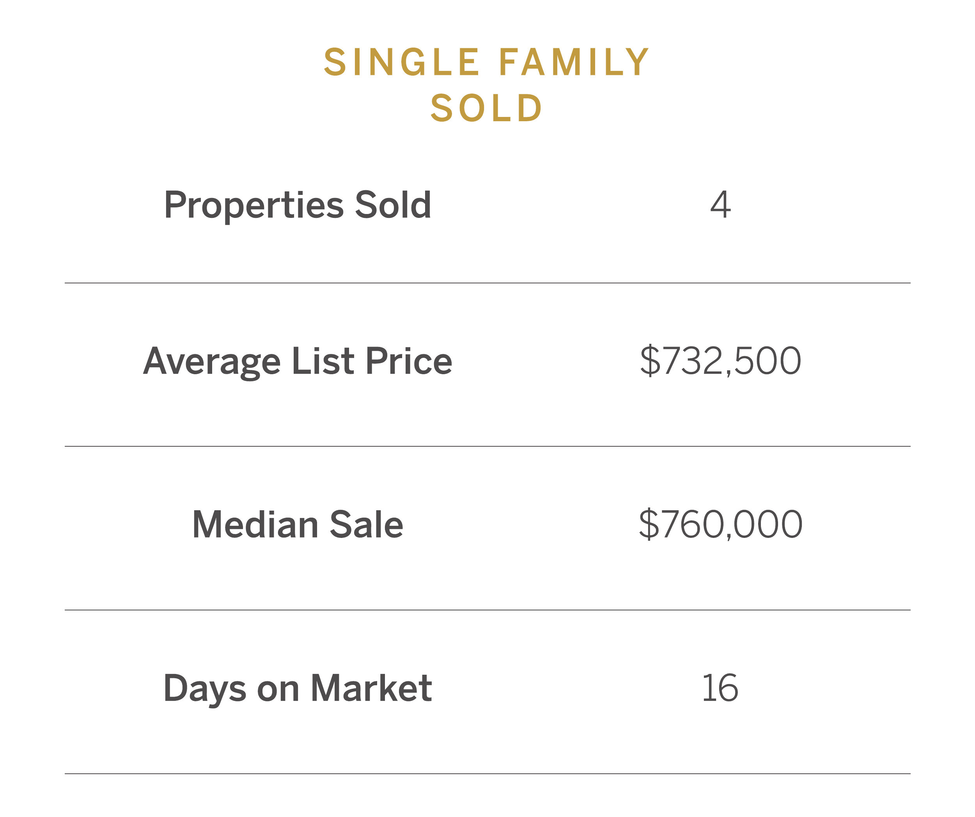975x817 pixels.
Task: Click the word Market in the bottom label
Action: coord(371,688)
